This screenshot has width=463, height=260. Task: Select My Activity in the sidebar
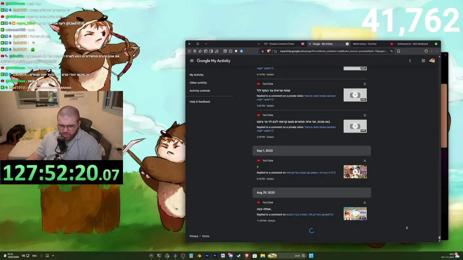196,75
